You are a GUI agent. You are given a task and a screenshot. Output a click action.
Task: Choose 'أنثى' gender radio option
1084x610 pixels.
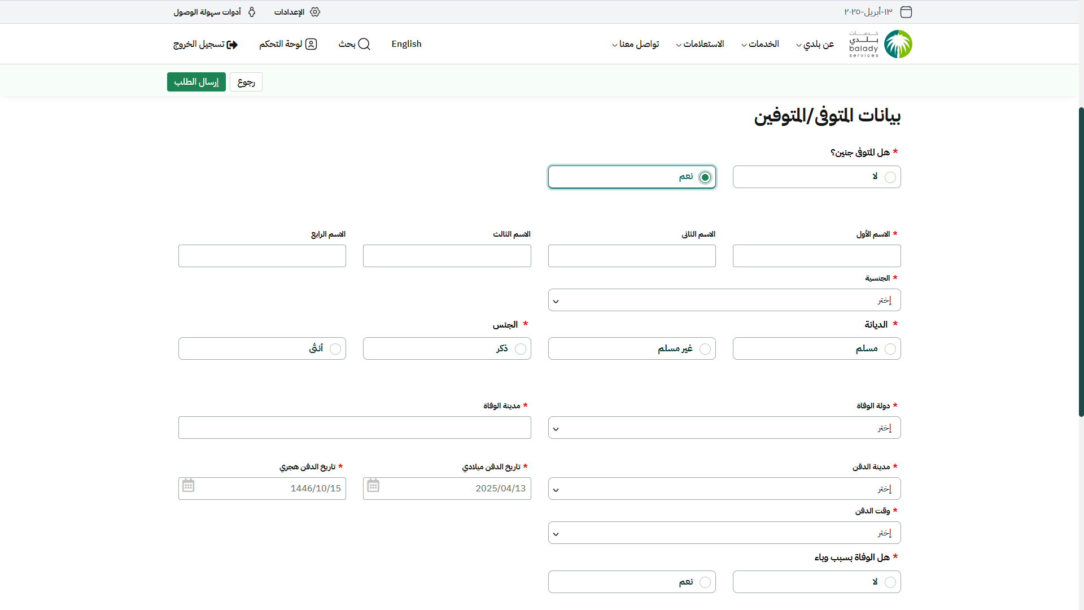(335, 349)
